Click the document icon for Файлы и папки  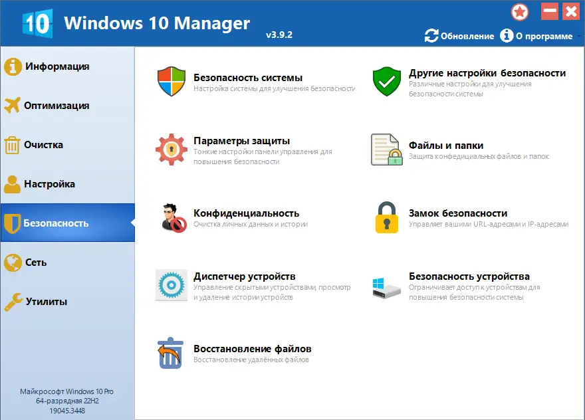386,148
